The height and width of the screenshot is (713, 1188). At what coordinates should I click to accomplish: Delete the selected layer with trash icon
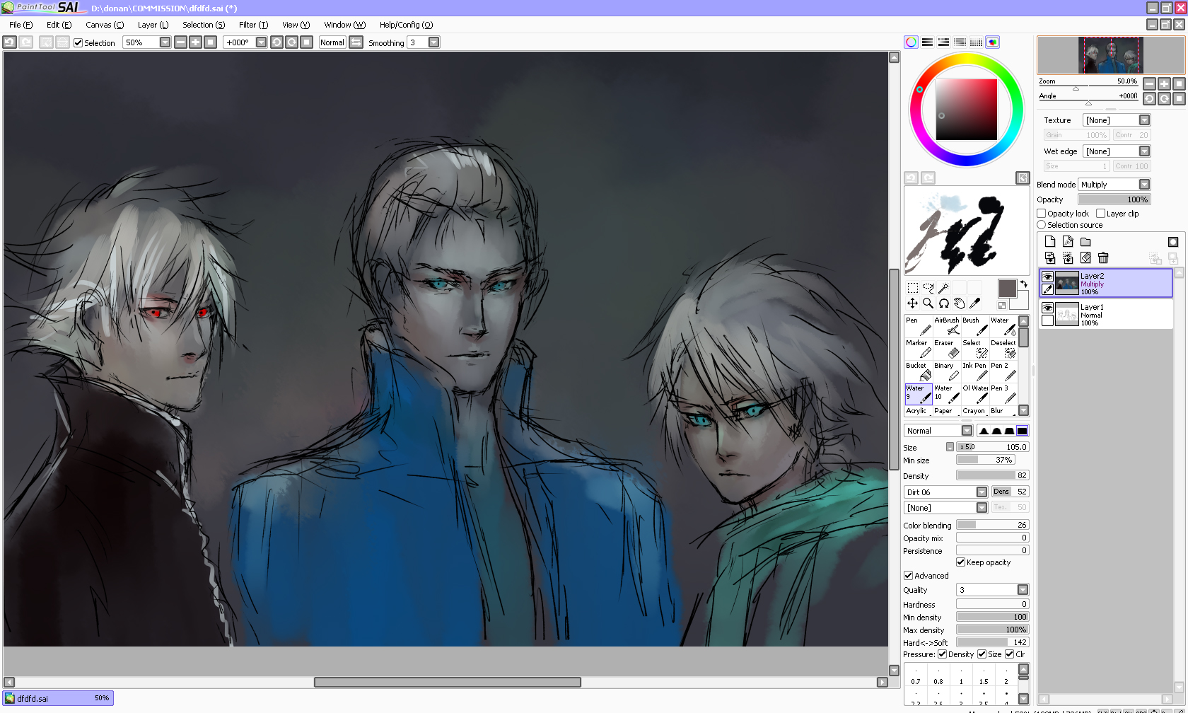1103,258
